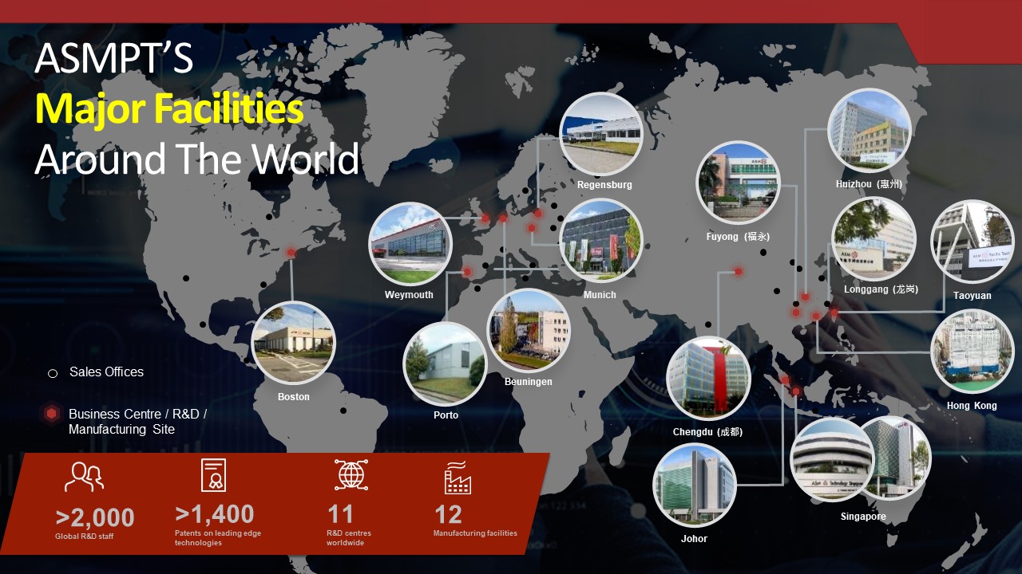This screenshot has height=574, width=1022.
Task: Select the Taoyuan facility photo
Action: point(972,242)
